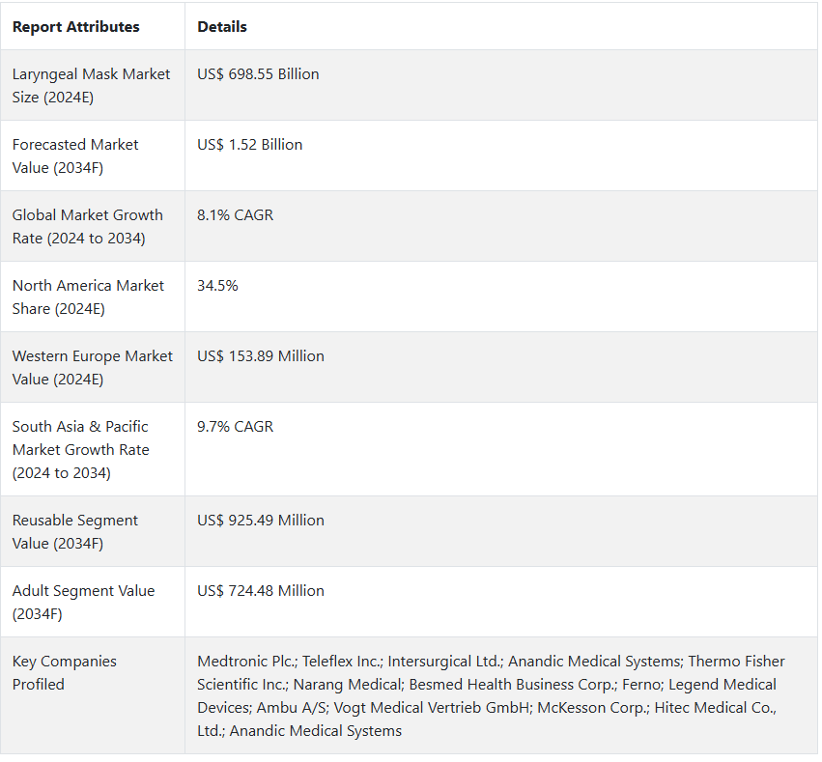Click the "9.7% CAGR" value

[235, 426]
